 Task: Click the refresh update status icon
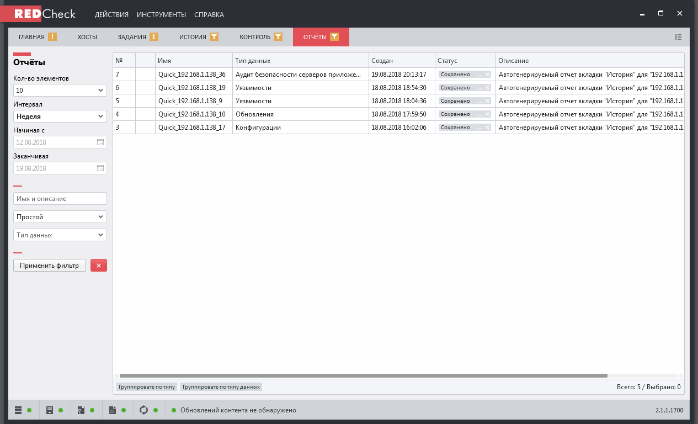click(144, 410)
